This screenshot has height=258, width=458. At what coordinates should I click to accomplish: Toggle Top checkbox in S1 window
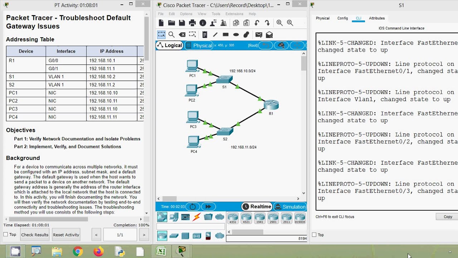pos(314,235)
